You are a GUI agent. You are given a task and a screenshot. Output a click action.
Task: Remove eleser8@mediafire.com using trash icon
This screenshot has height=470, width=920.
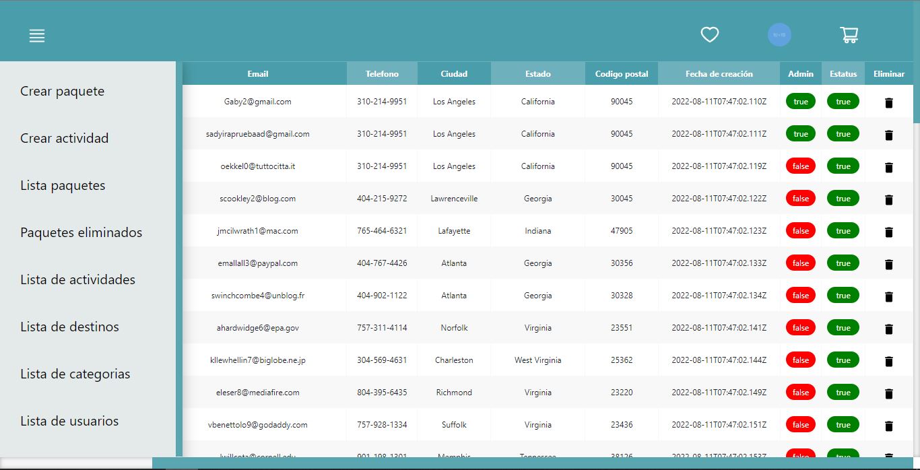(888, 393)
